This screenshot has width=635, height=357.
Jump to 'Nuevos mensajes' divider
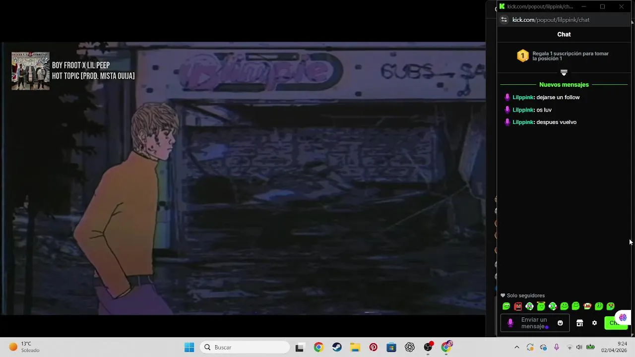pos(564,85)
